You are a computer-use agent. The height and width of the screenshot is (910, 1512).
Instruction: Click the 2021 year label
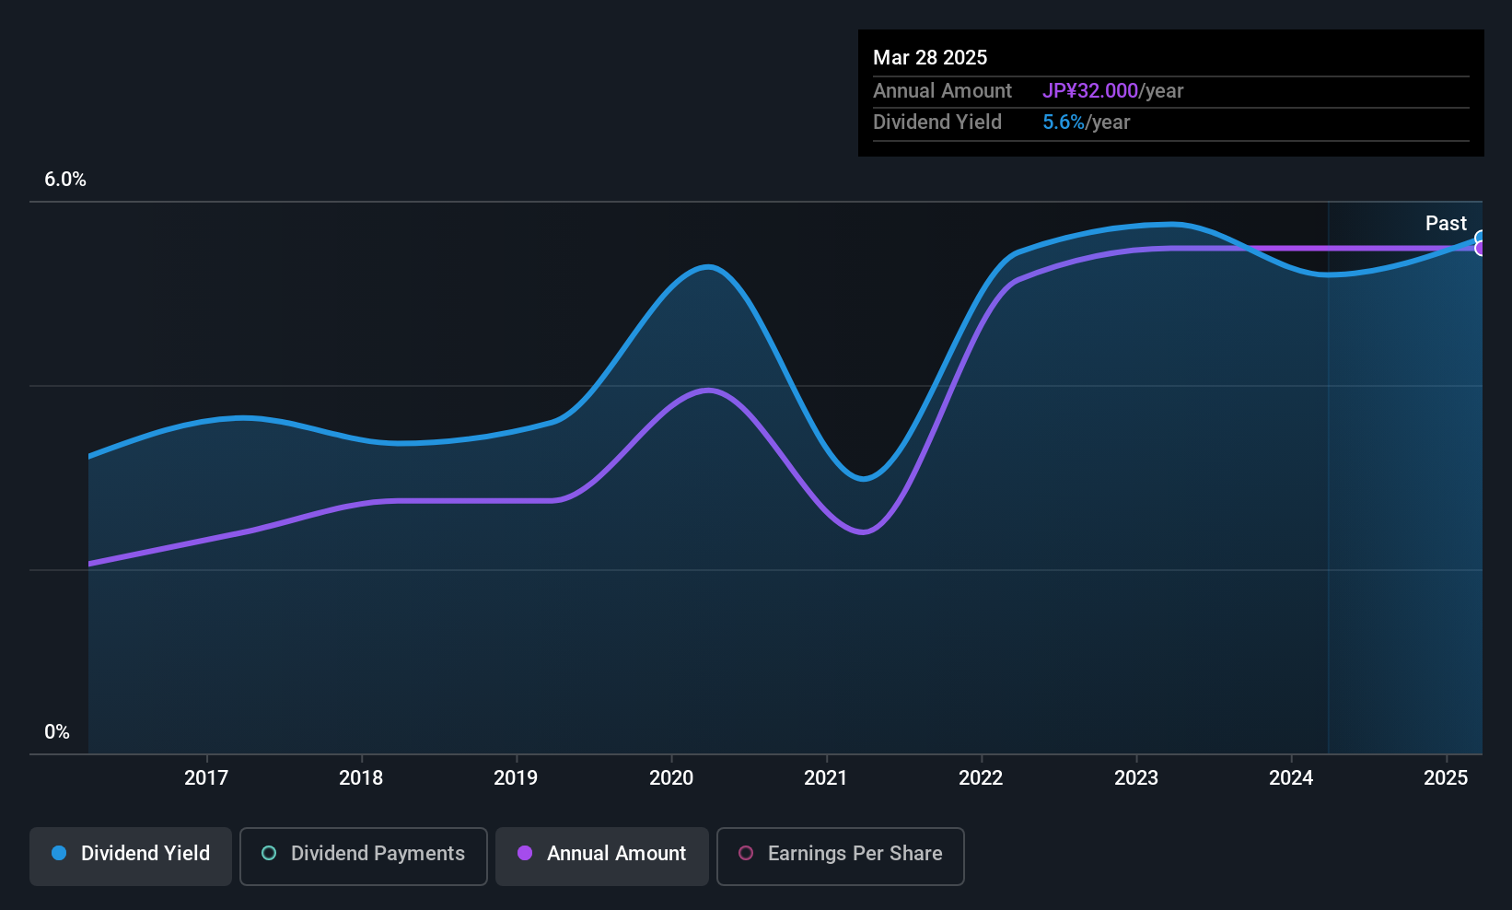[x=826, y=778]
